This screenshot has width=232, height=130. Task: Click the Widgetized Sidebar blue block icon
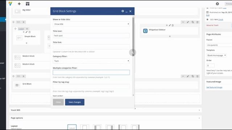coord(145,31)
